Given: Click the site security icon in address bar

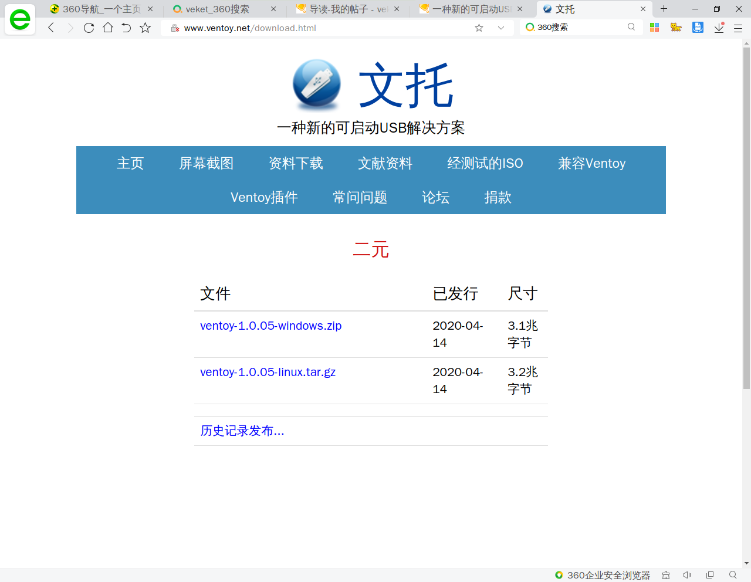Looking at the screenshot, I should tap(175, 28).
